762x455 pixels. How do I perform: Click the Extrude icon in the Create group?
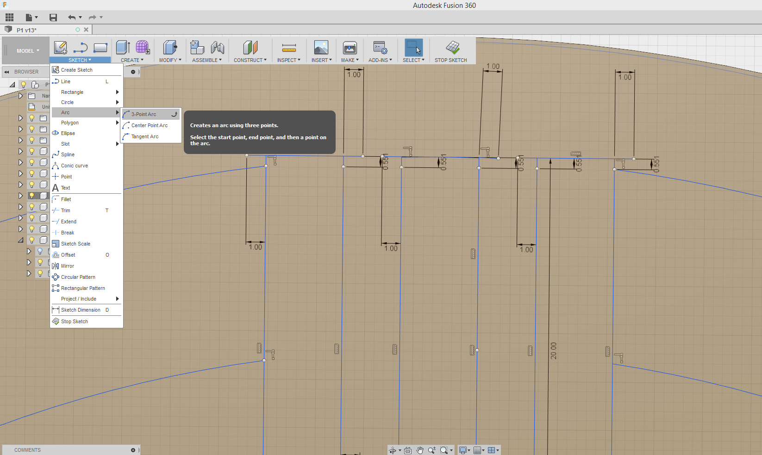[123, 47]
